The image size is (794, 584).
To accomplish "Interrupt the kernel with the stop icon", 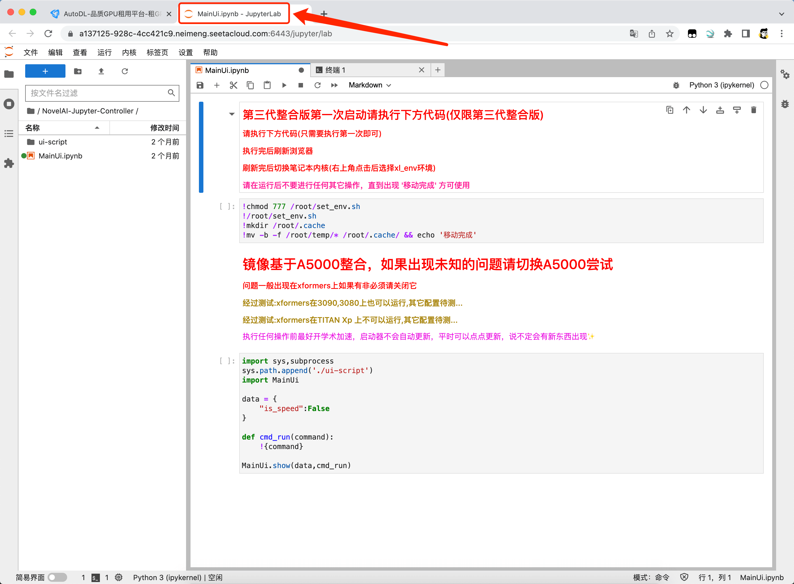I will click(300, 85).
